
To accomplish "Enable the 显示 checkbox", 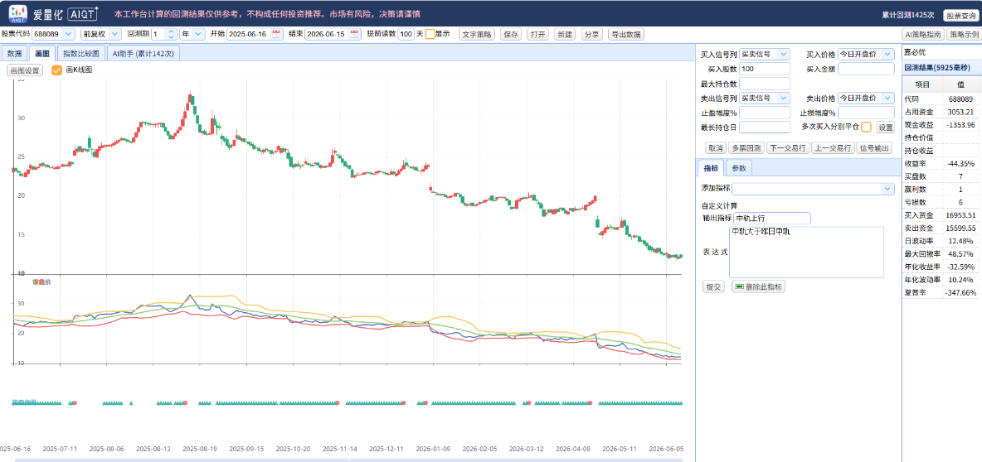I will click(430, 34).
